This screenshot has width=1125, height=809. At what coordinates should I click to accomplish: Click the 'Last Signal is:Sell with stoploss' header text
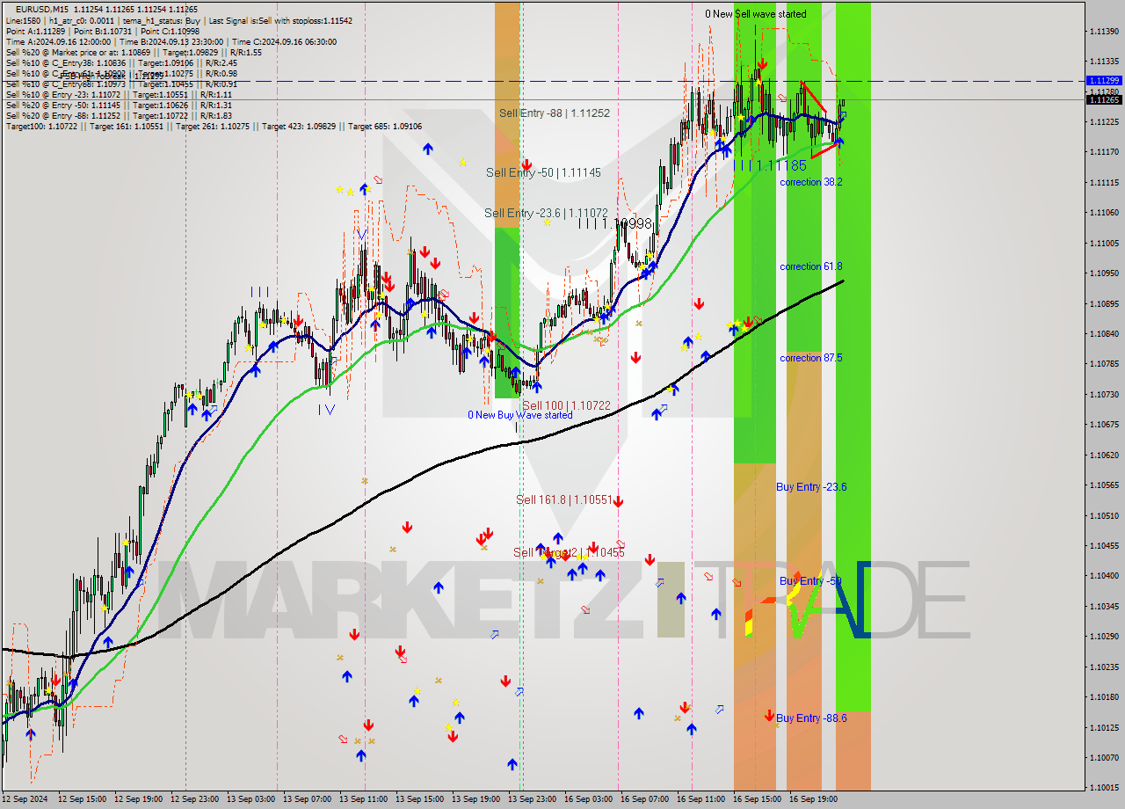(x=264, y=19)
